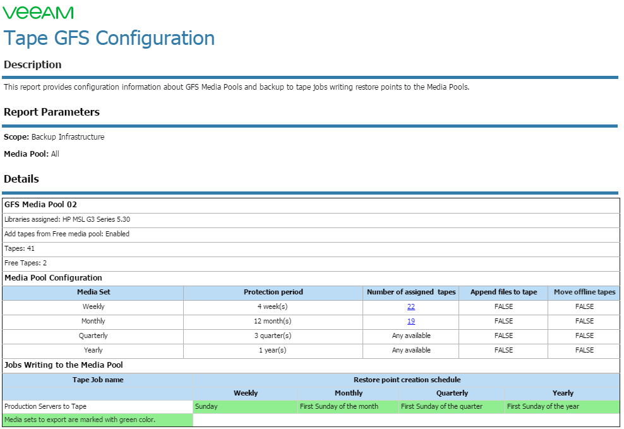Screen dimensions: 624x429
Task: Select the Production Servers to Tape job
Action: coord(98,407)
